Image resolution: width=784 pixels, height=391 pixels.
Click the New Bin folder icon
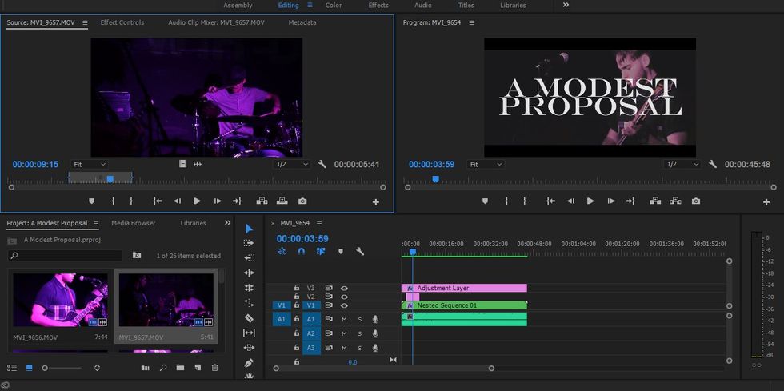click(181, 368)
